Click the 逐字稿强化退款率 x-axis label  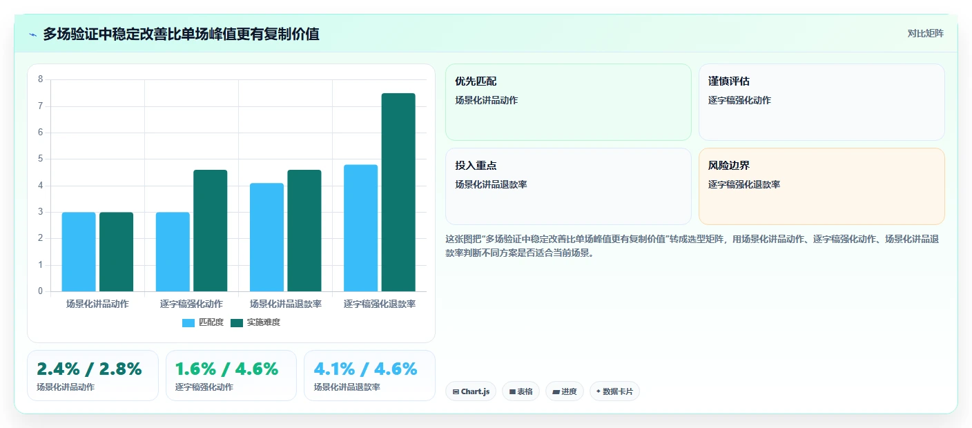coord(380,304)
